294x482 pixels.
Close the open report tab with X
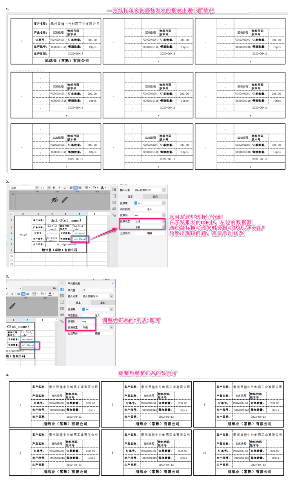click(20, 288)
